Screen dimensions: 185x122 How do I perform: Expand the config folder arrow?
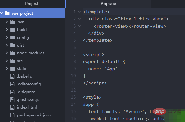7,38
